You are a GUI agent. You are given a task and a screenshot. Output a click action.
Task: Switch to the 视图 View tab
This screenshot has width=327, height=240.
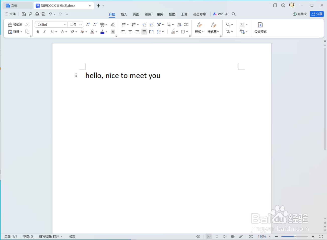click(172, 14)
